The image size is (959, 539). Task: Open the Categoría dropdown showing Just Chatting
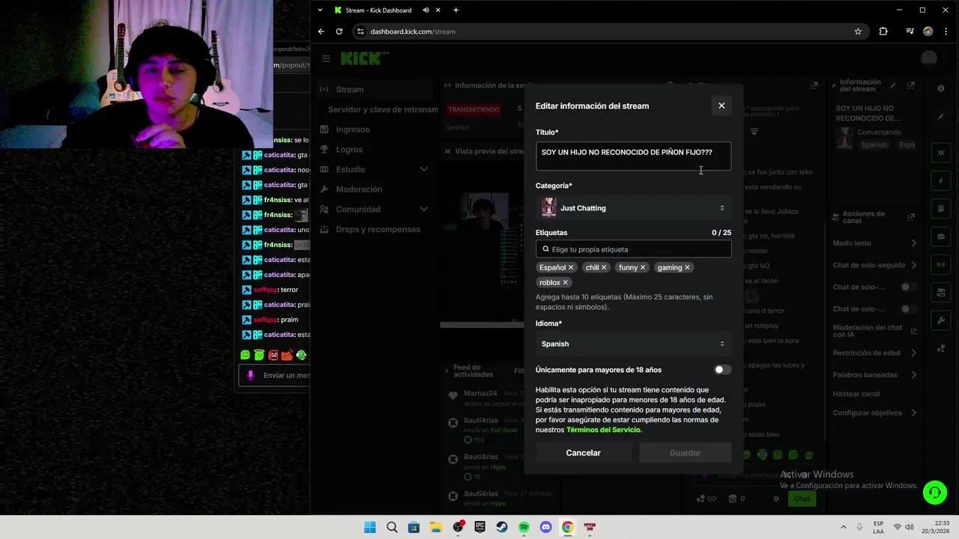tap(633, 208)
